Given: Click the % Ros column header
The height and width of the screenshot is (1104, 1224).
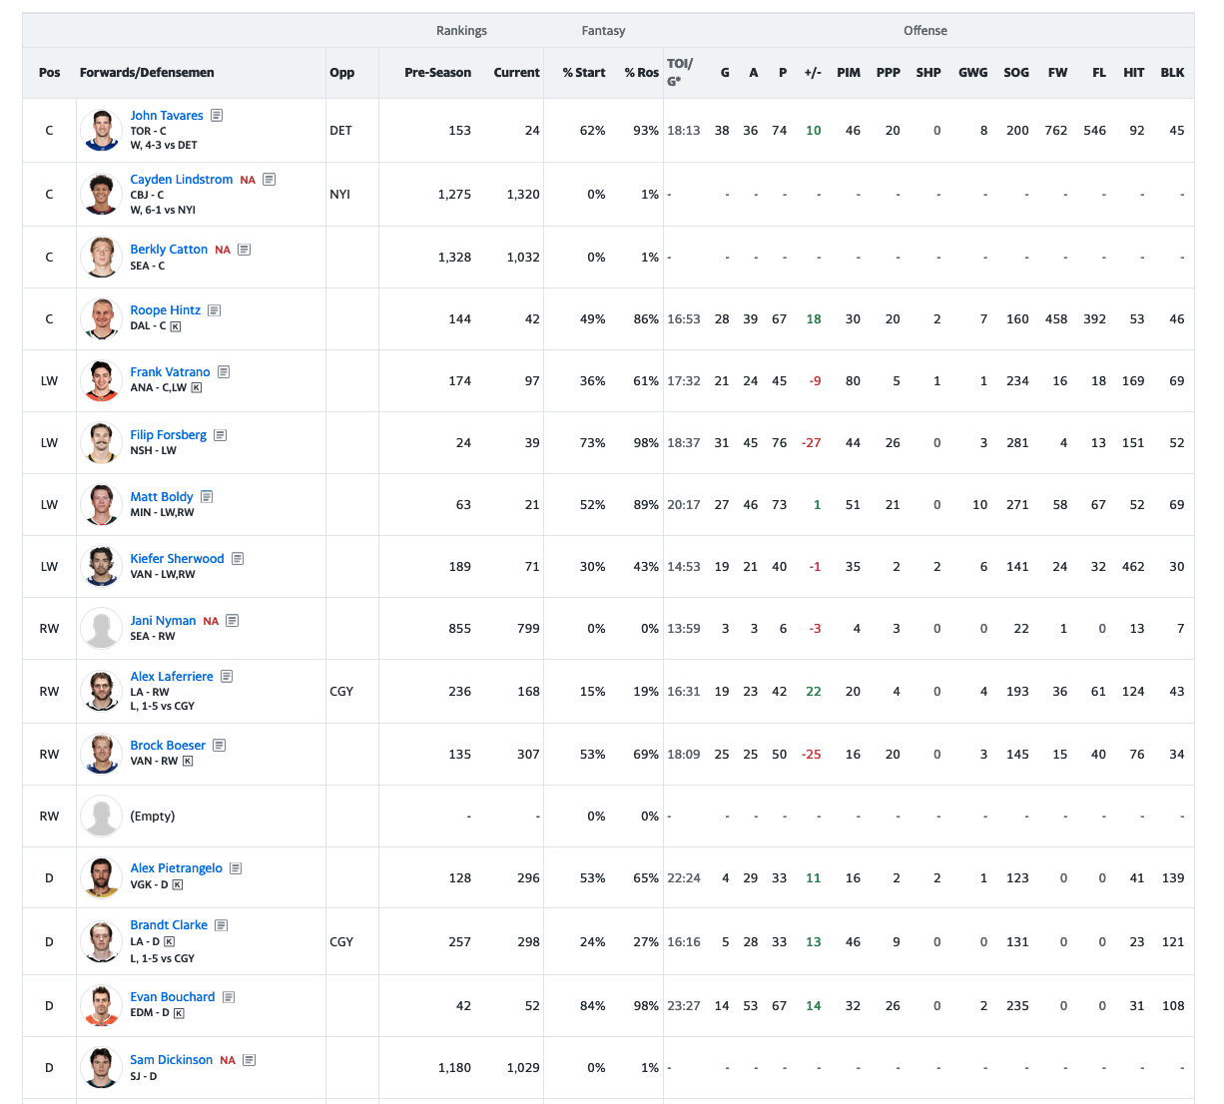Looking at the screenshot, I should click(x=641, y=73).
